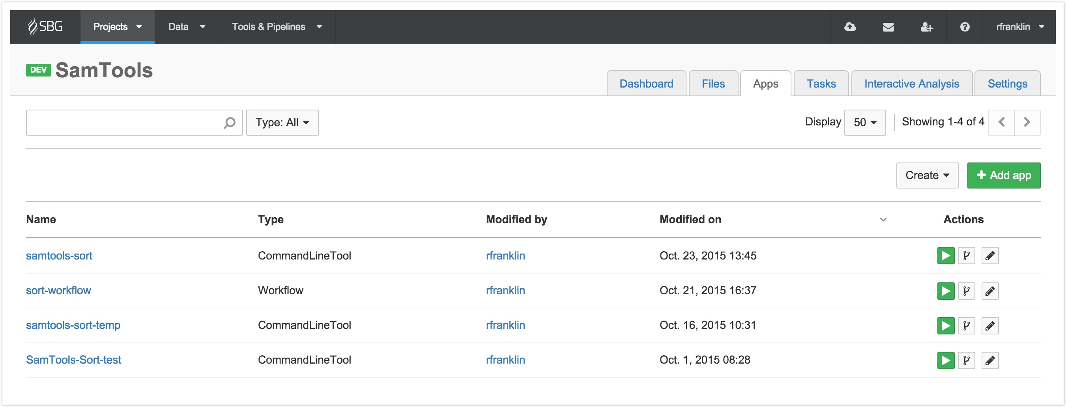Run the SamTools-Sort-test app
This screenshot has height=407, width=1066.
[946, 360]
